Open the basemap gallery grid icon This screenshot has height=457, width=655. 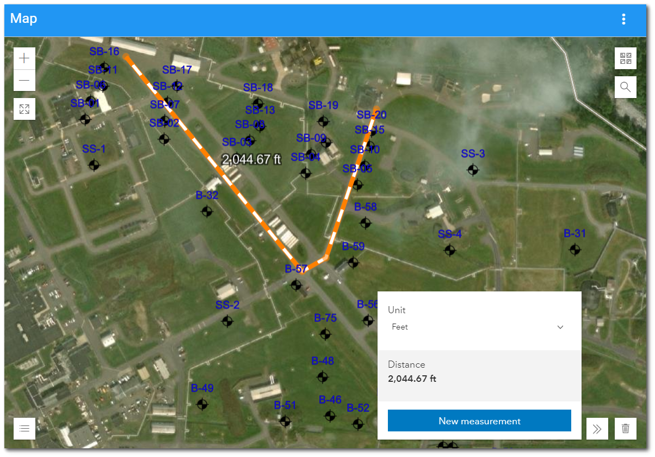tap(626, 58)
